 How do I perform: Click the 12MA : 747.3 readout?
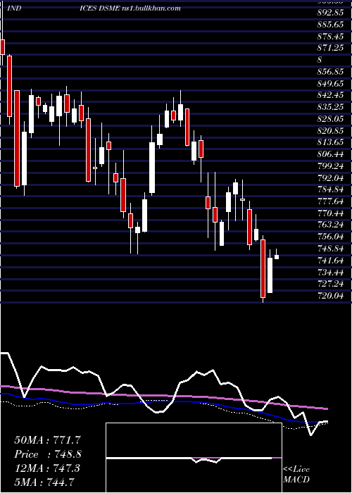pos(47,468)
